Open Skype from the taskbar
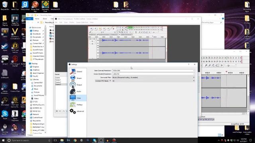This screenshot has height=143, width=255. coord(94,140)
